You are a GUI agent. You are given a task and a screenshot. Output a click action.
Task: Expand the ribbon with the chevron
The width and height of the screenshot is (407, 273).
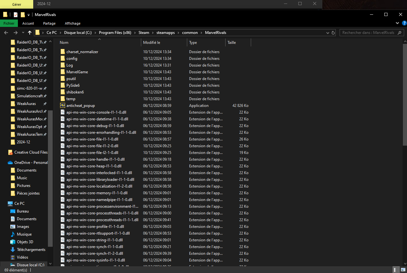pos(397,23)
